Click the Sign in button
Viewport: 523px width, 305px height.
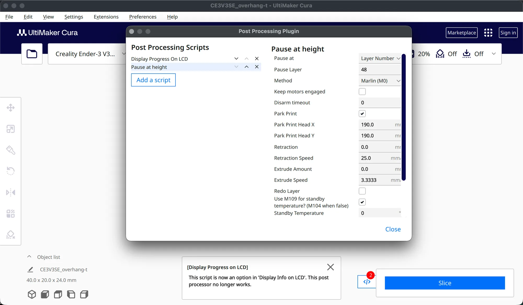pyautogui.click(x=508, y=33)
